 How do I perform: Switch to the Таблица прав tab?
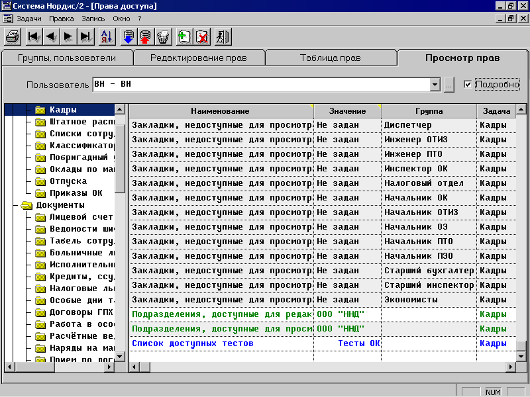point(331,58)
